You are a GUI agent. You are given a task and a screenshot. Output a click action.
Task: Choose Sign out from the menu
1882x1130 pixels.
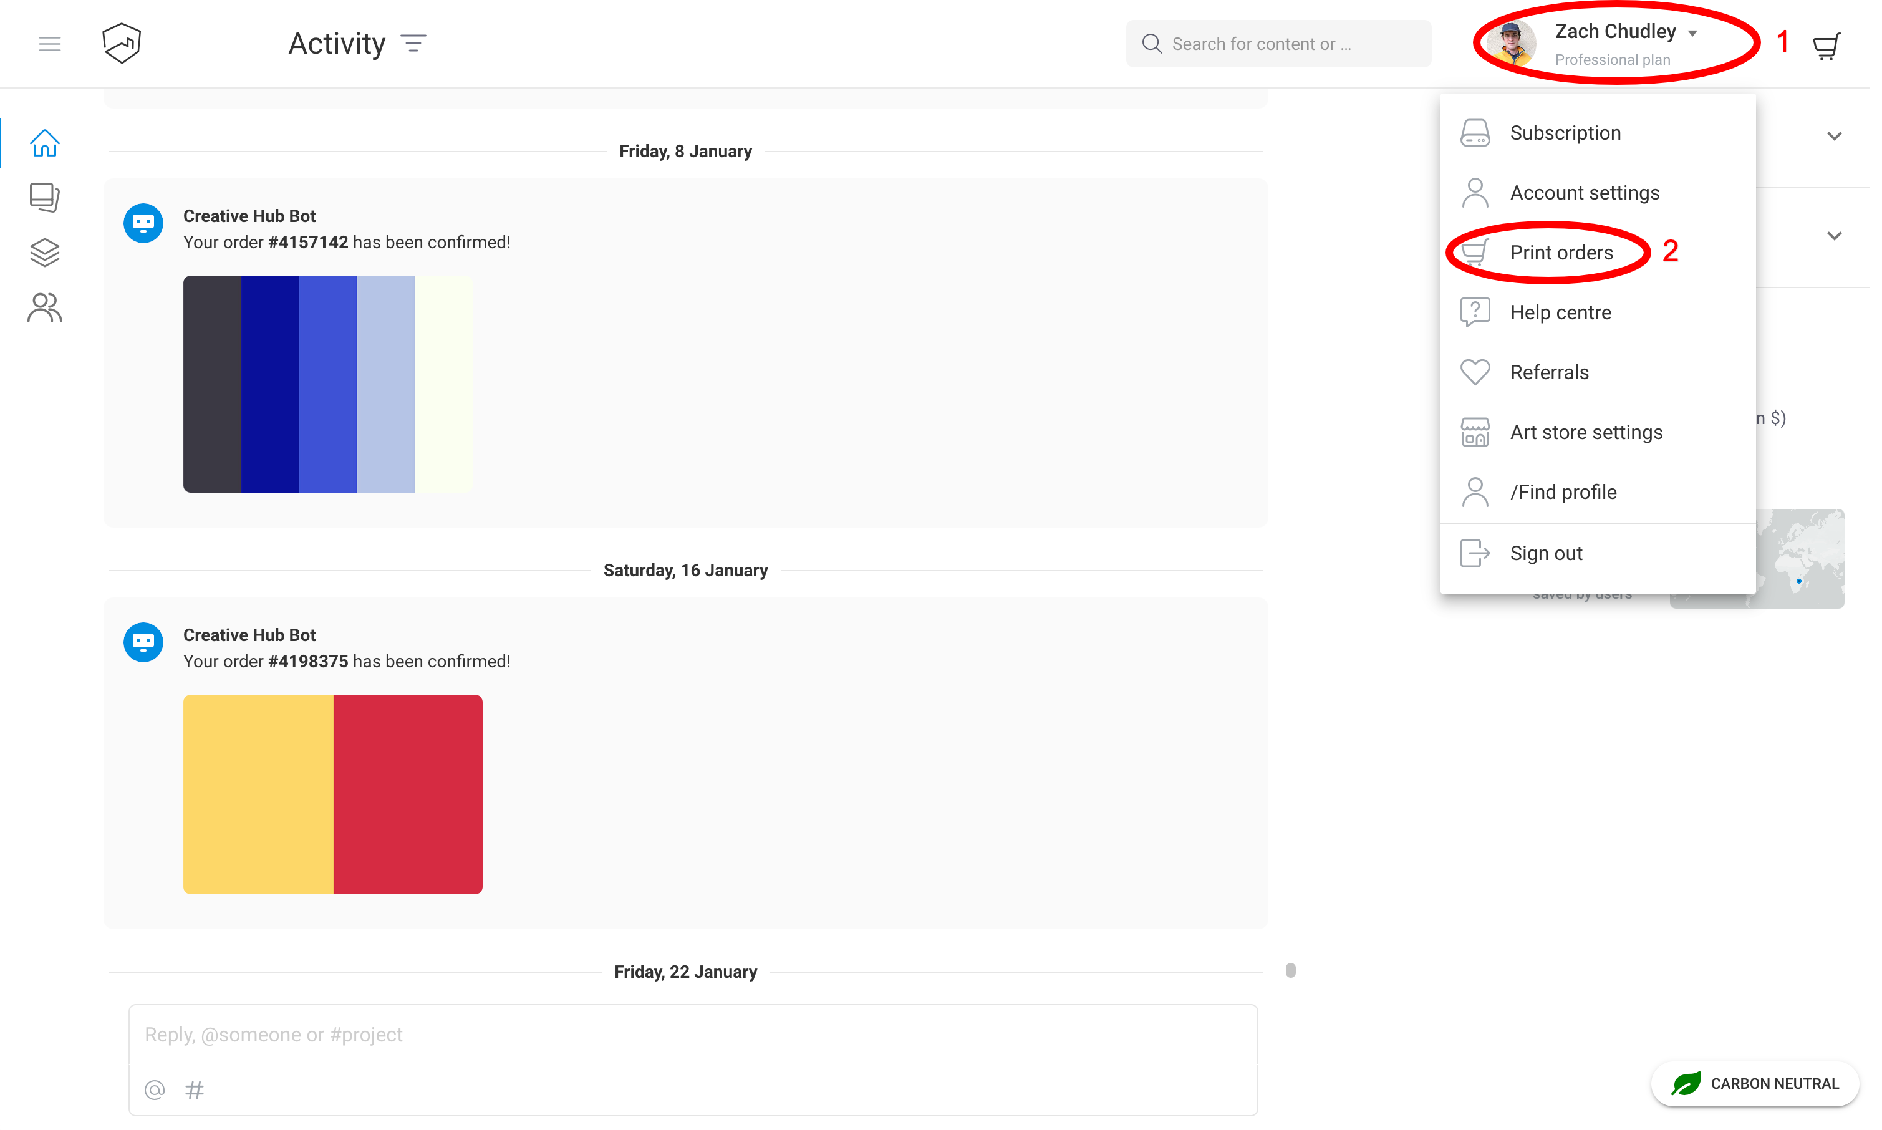coord(1545,553)
